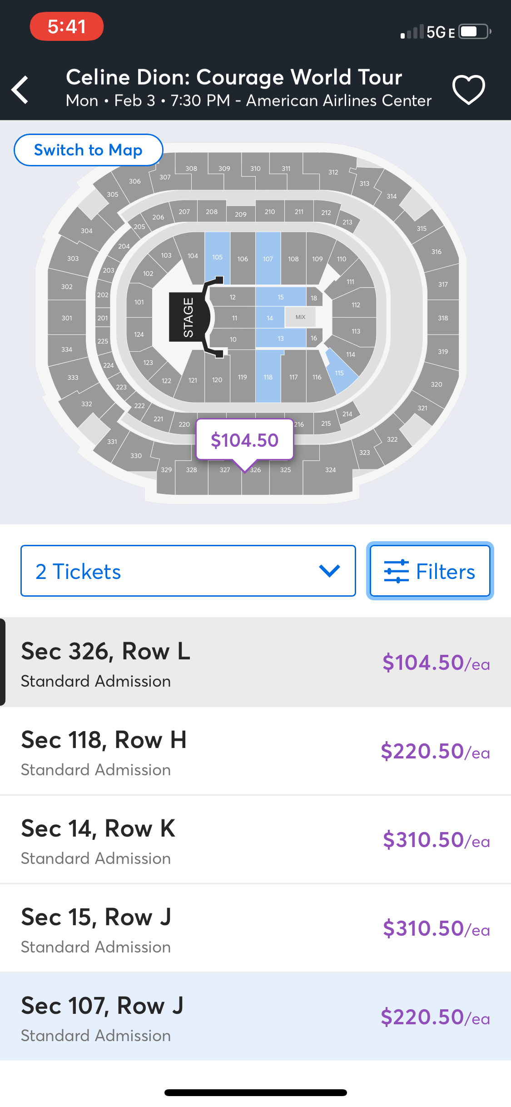Favorite event with the heart icon
This screenshot has width=511, height=1107.
coord(468,90)
